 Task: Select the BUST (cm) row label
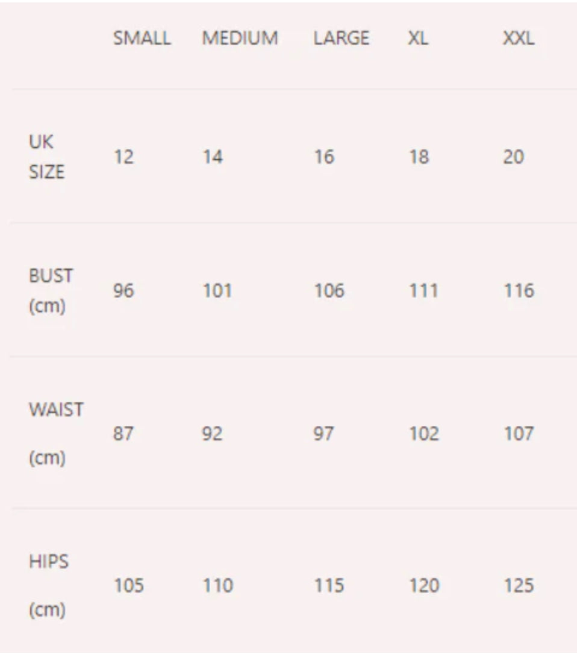[x=51, y=291]
